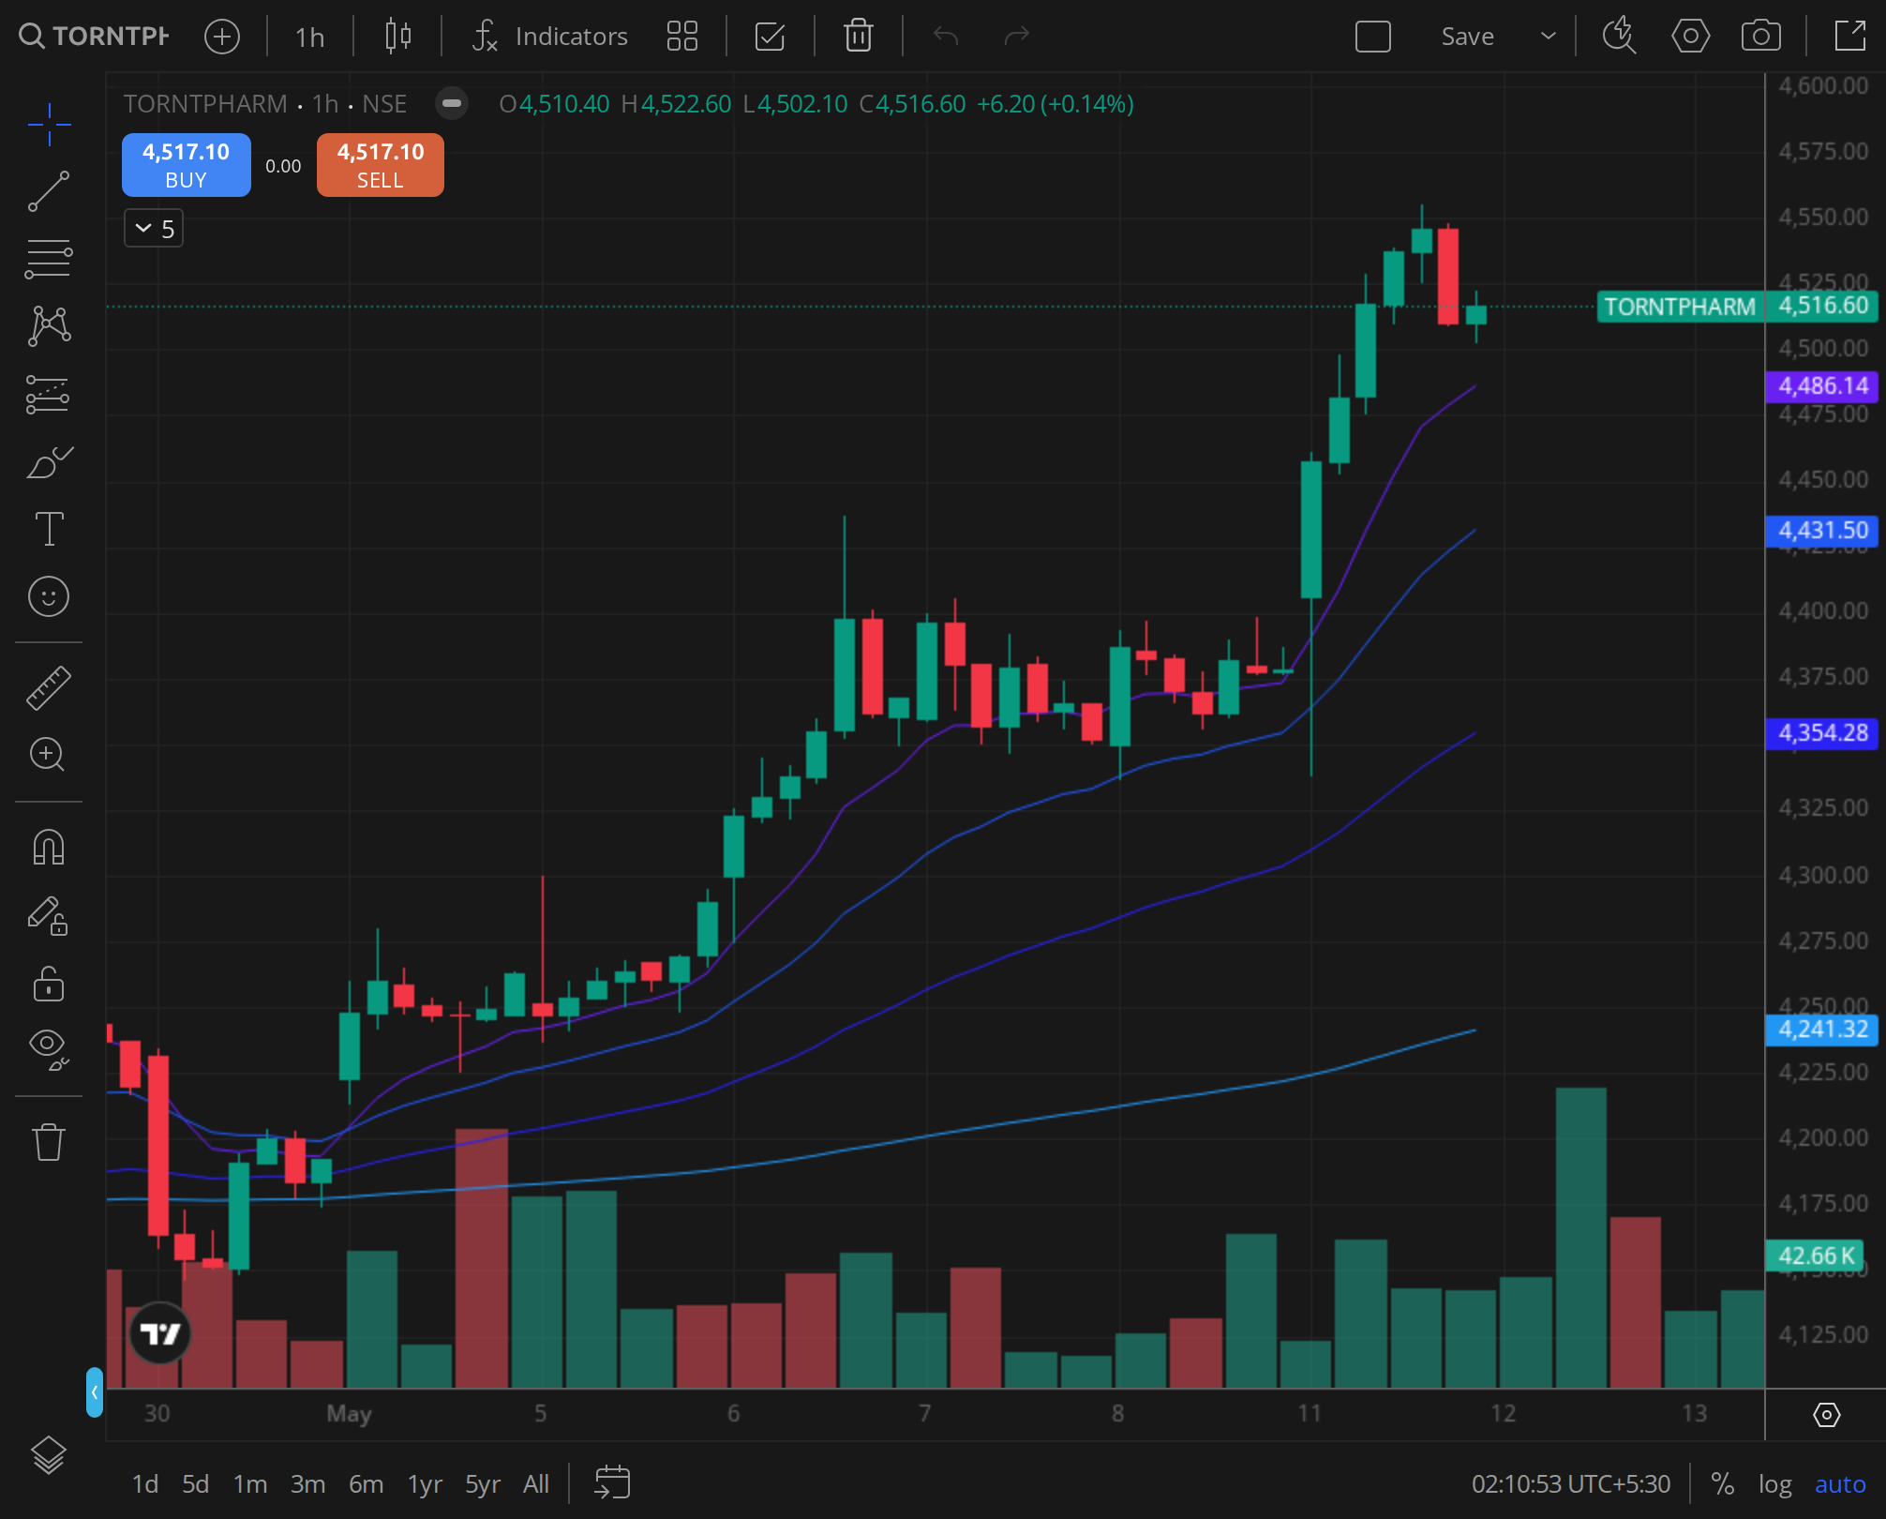Open chart settings hexagon icon
This screenshot has width=1886, height=1519.
click(x=1690, y=37)
